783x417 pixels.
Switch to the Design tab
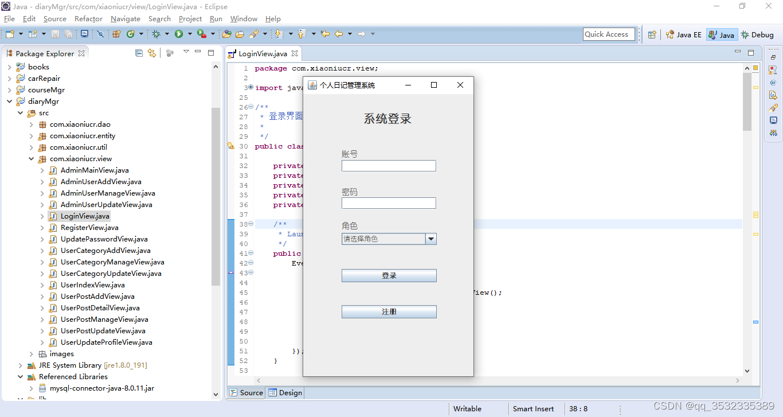(x=285, y=393)
